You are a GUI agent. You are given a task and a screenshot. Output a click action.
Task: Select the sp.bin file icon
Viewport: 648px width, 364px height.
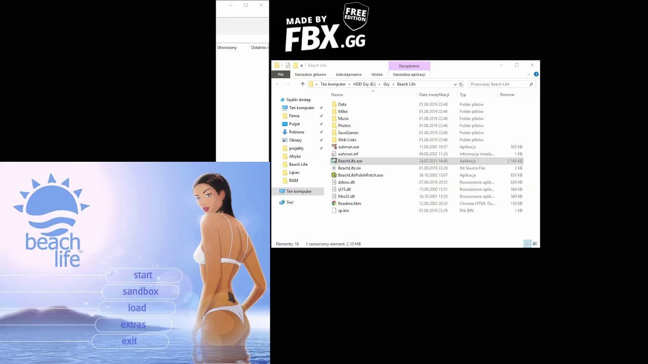pos(334,210)
